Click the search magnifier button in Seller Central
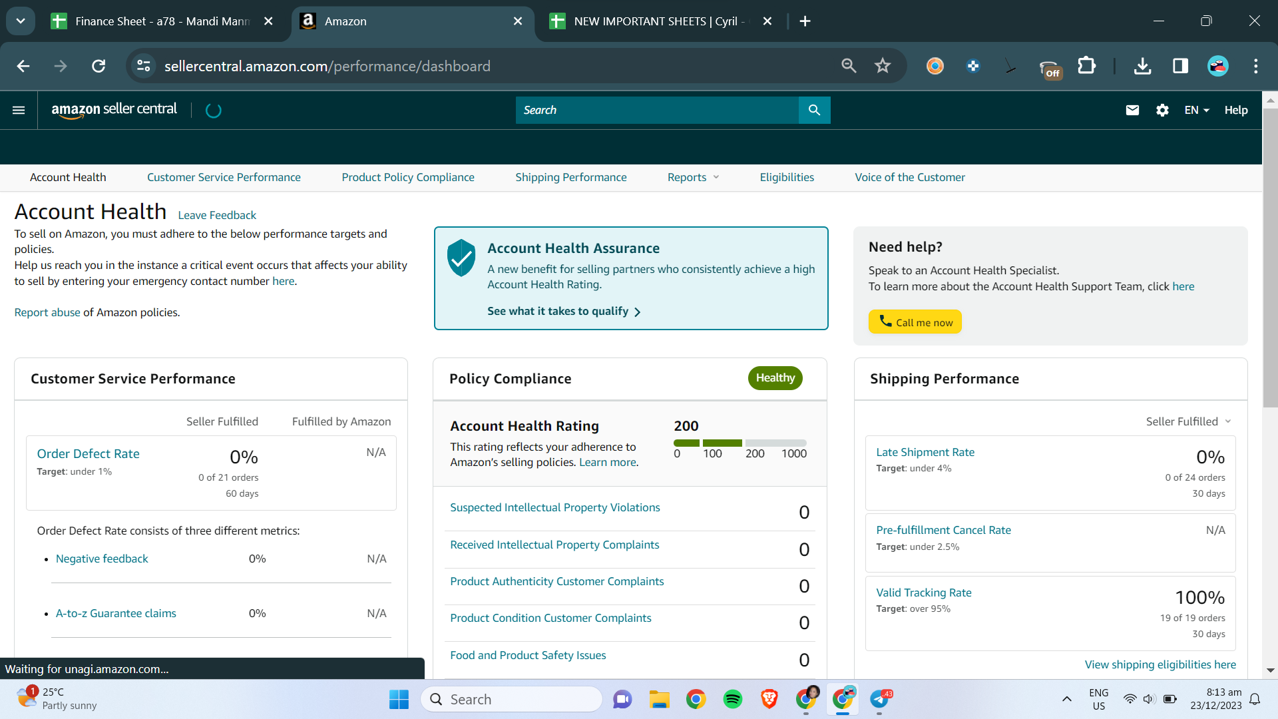 click(814, 110)
